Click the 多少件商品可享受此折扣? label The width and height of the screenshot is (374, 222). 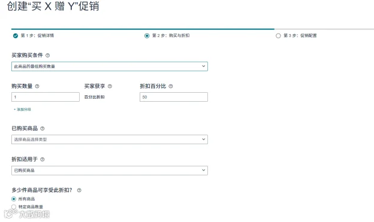point(42,190)
